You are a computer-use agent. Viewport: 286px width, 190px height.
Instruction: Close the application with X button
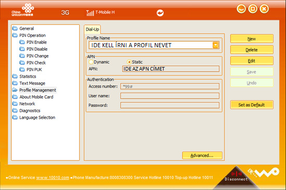264,9
